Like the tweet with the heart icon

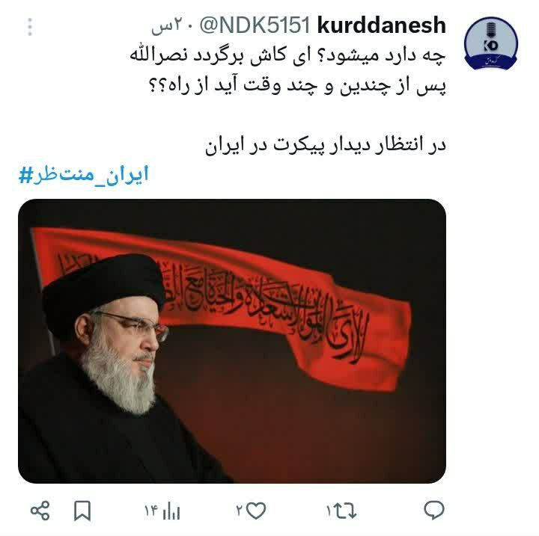point(256,511)
